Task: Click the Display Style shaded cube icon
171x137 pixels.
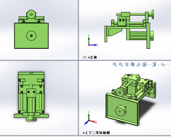Action: [154, 64]
